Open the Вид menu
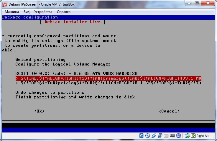 [x=27, y=12]
